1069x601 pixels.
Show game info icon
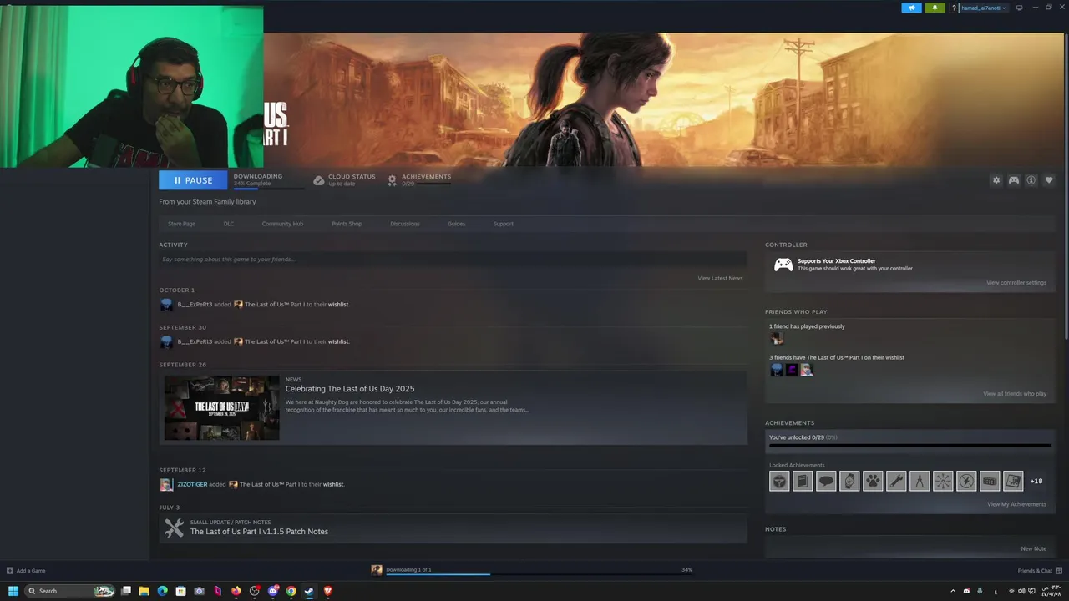tap(1031, 180)
